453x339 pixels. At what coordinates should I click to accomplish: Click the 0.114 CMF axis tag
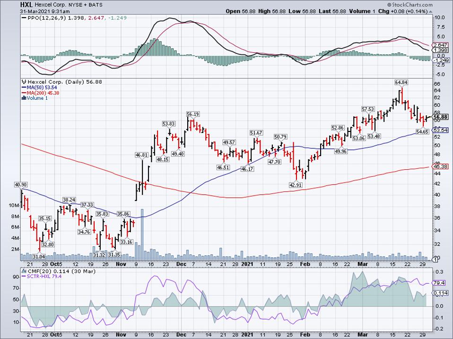point(440,294)
